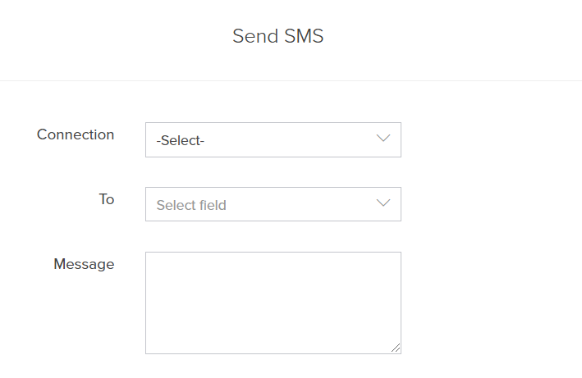Place cursor inside the Message box
Image resolution: width=582 pixels, height=378 pixels.
click(x=273, y=303)
